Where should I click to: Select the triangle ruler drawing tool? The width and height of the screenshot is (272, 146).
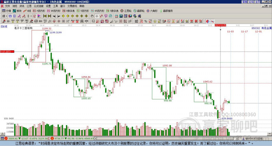[50, 21]
